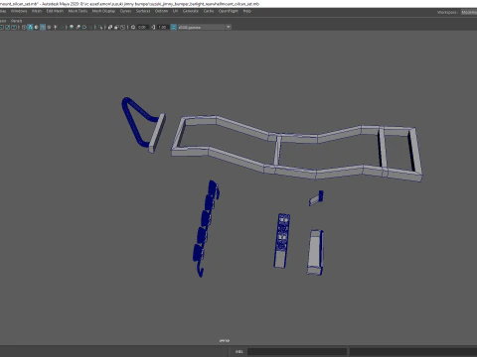Open the Generate menu
Viewport: 477px width, 357px height.
point(191,11)
